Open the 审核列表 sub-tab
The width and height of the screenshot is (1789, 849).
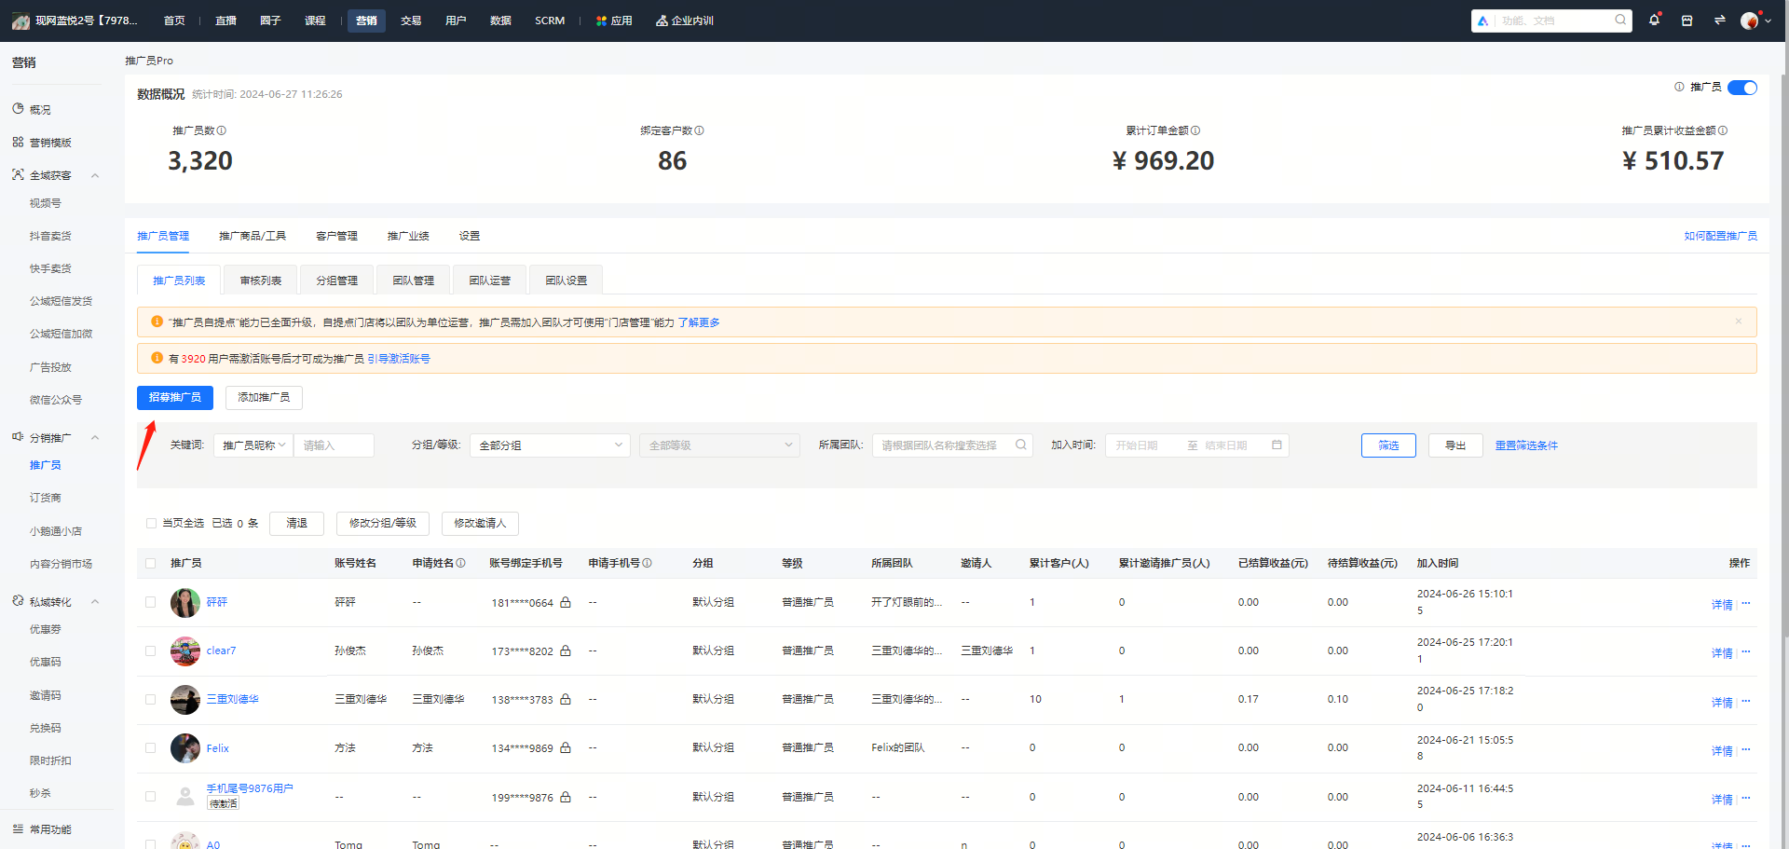tap(260, 281)
